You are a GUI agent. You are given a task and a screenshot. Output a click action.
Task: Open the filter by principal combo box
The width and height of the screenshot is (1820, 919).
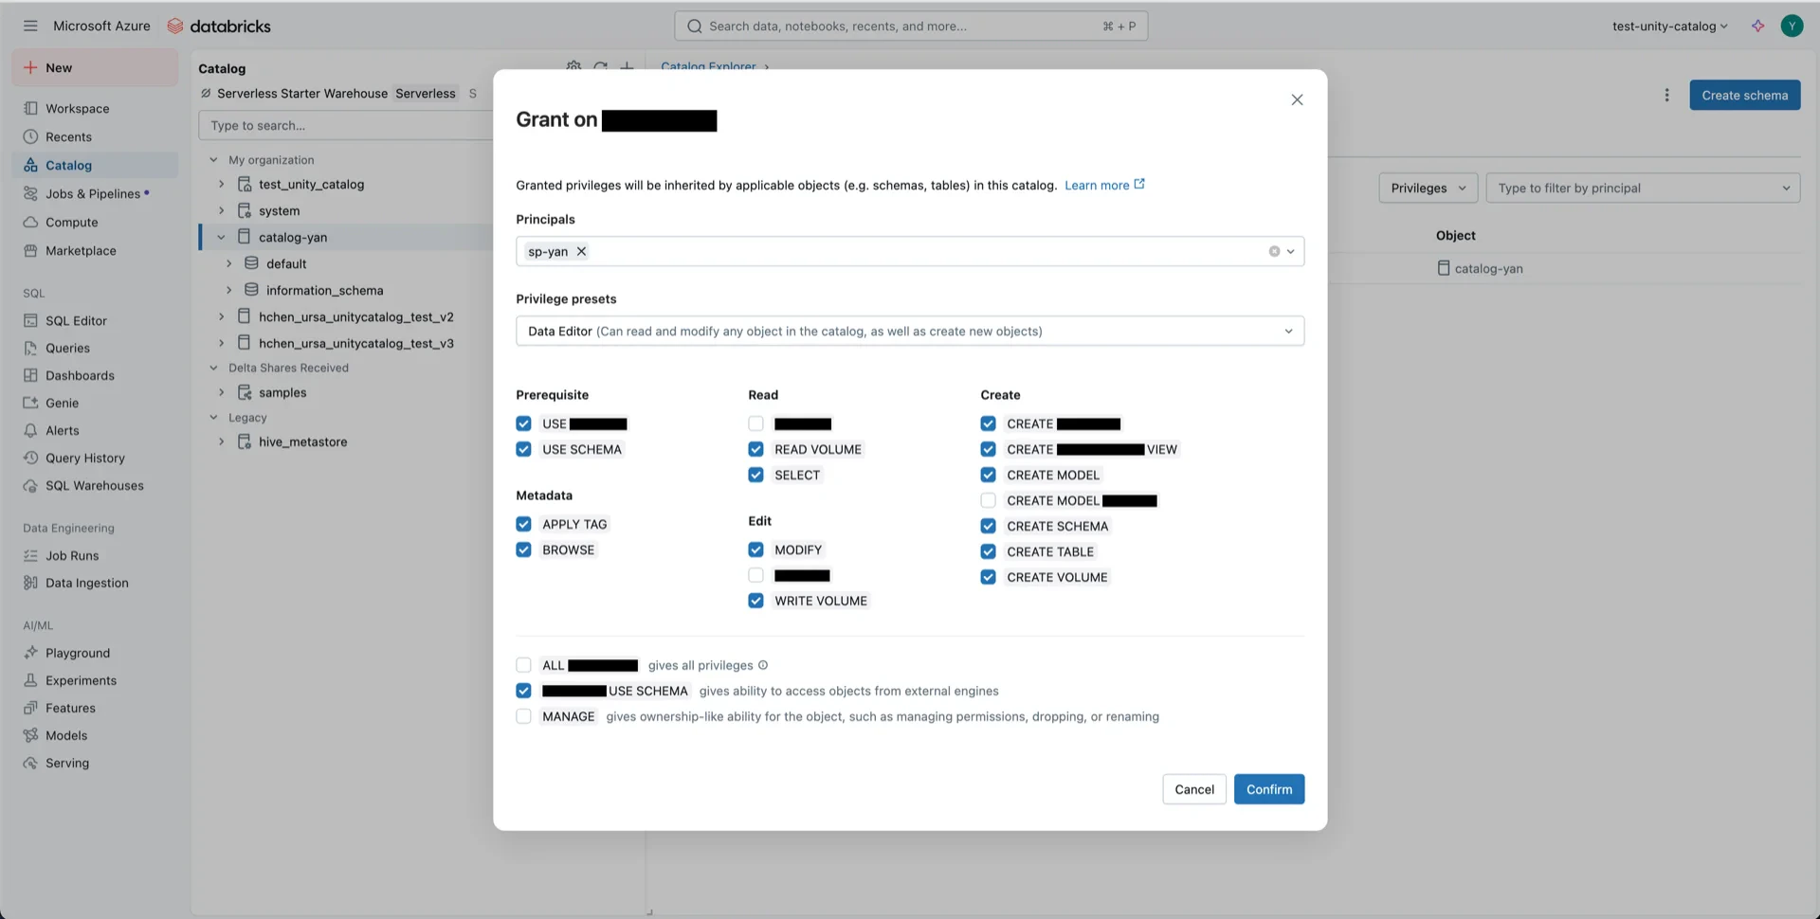1643,188
